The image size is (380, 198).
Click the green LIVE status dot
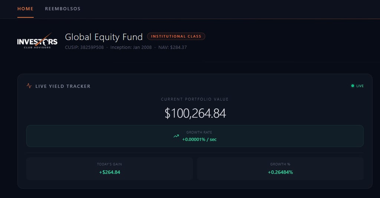[353, 86]
